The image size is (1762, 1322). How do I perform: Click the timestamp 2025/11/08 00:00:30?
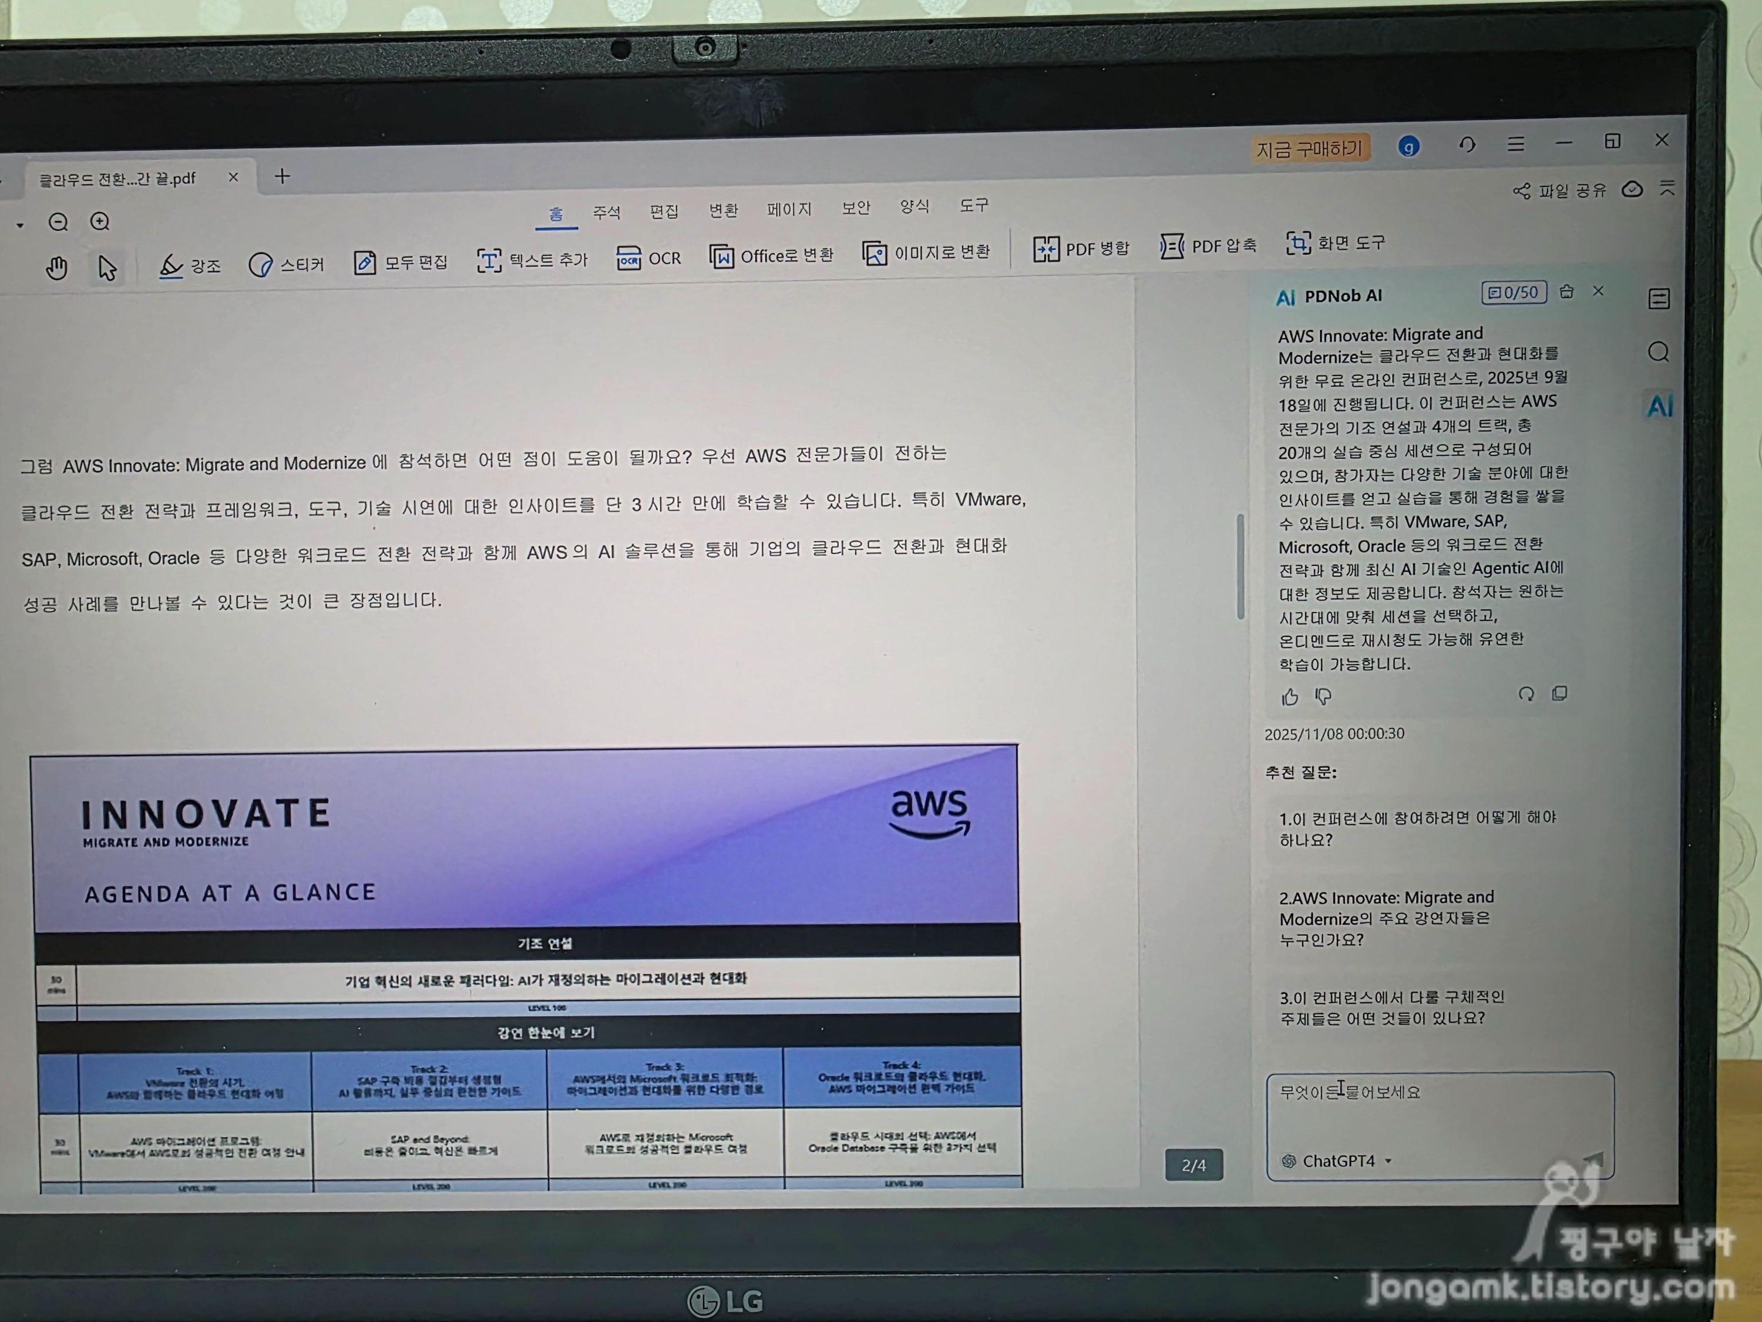tap(1334, 734)
